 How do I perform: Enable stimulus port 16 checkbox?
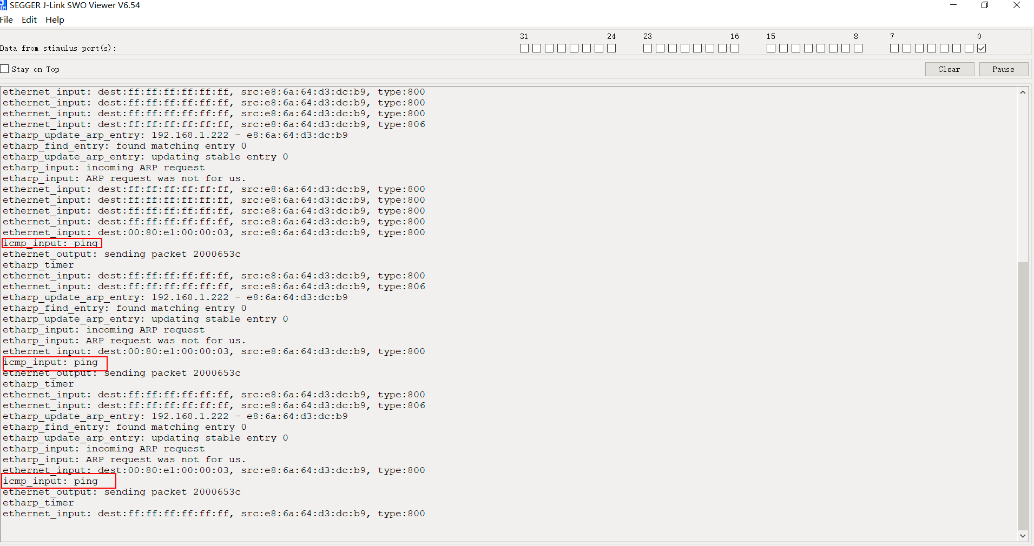734,48
